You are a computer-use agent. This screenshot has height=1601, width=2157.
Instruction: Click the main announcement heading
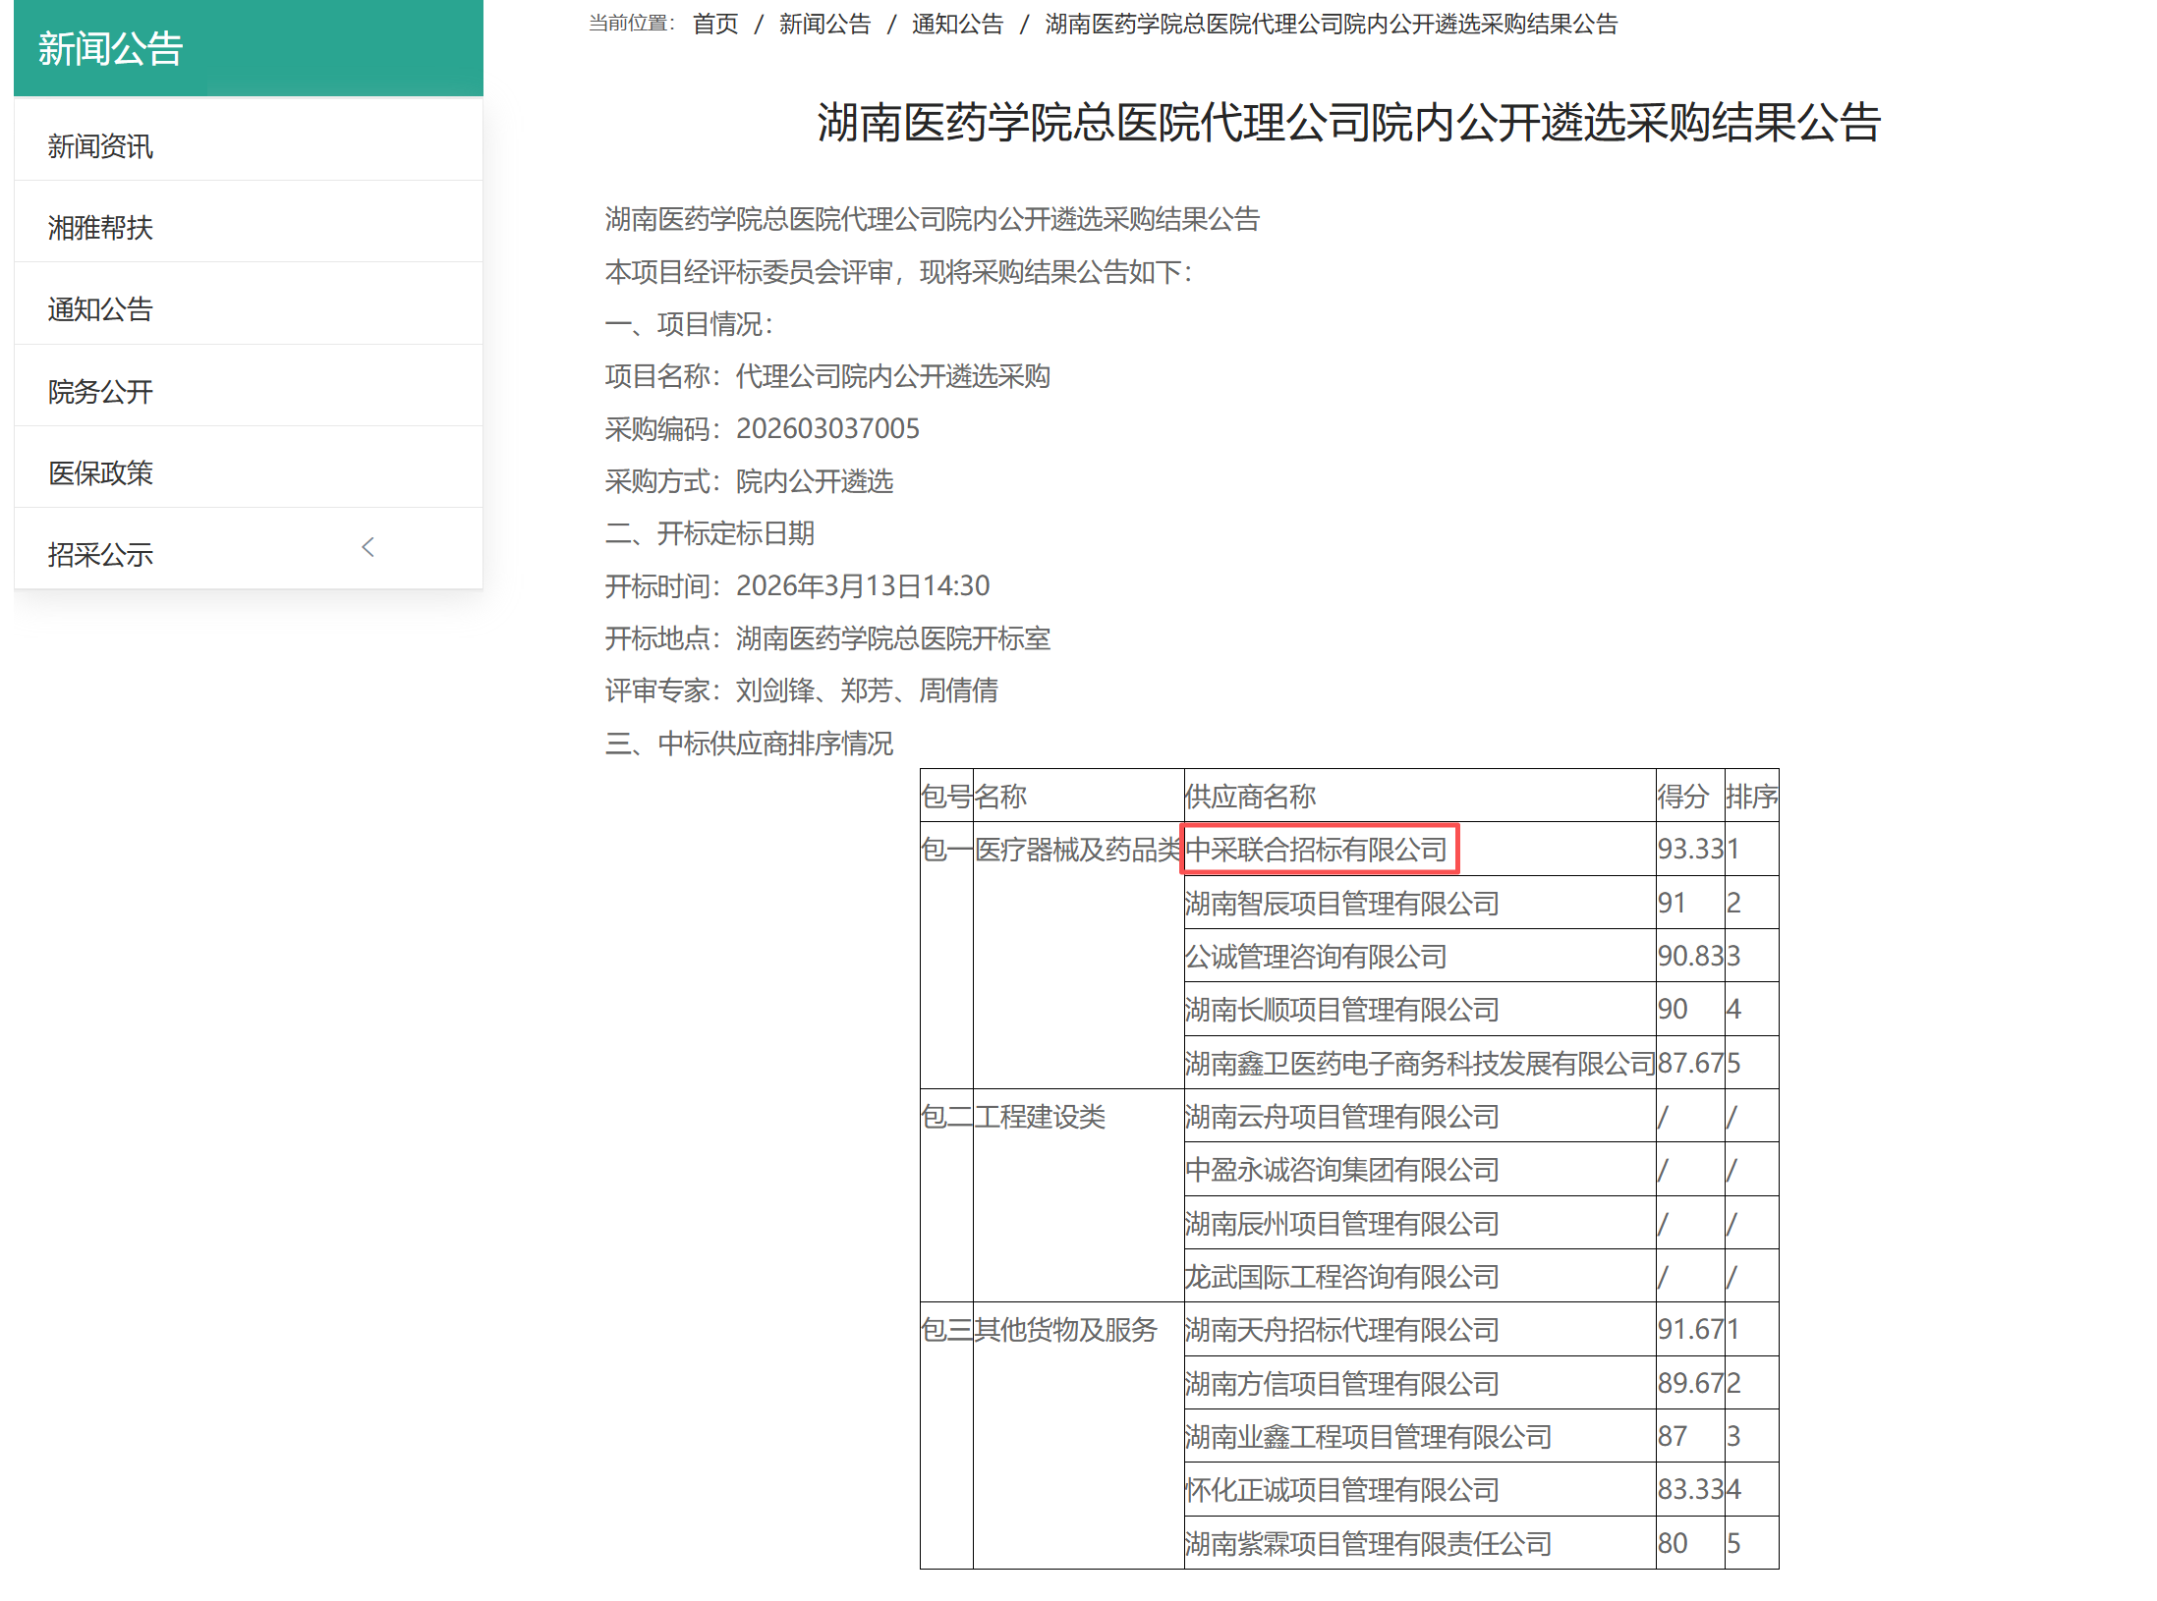(x=1348, y=124)
